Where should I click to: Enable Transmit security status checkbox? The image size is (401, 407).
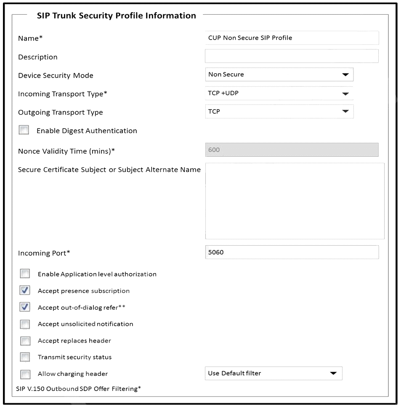point(25,357)
